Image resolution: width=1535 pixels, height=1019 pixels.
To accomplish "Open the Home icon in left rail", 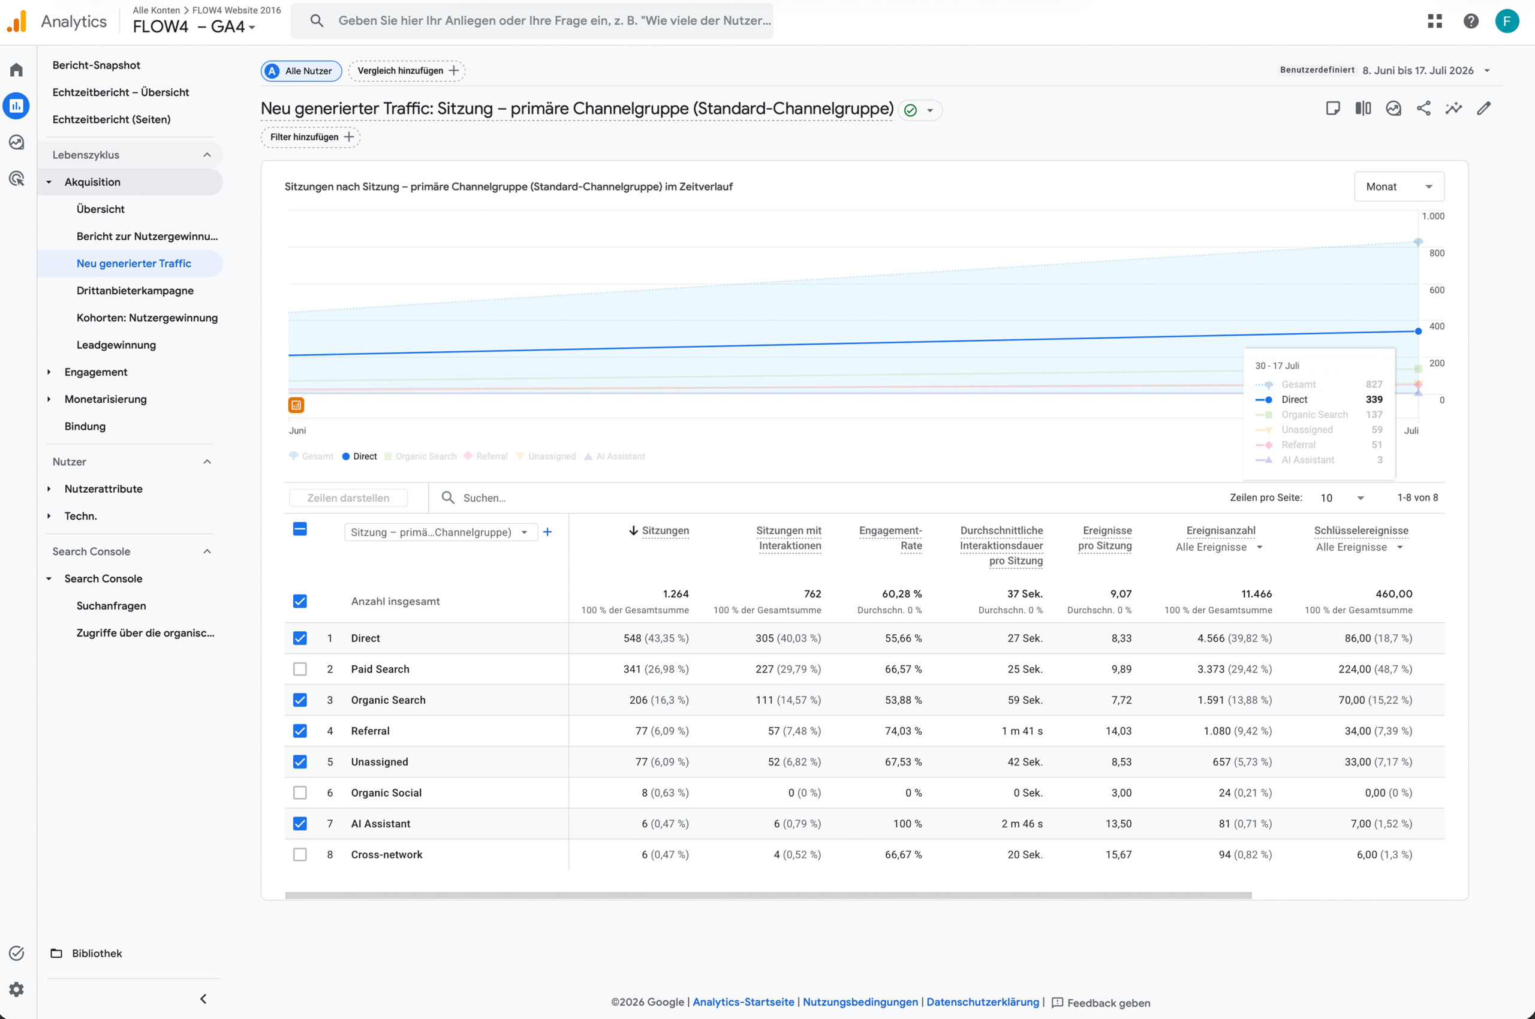I will (17, 70).
